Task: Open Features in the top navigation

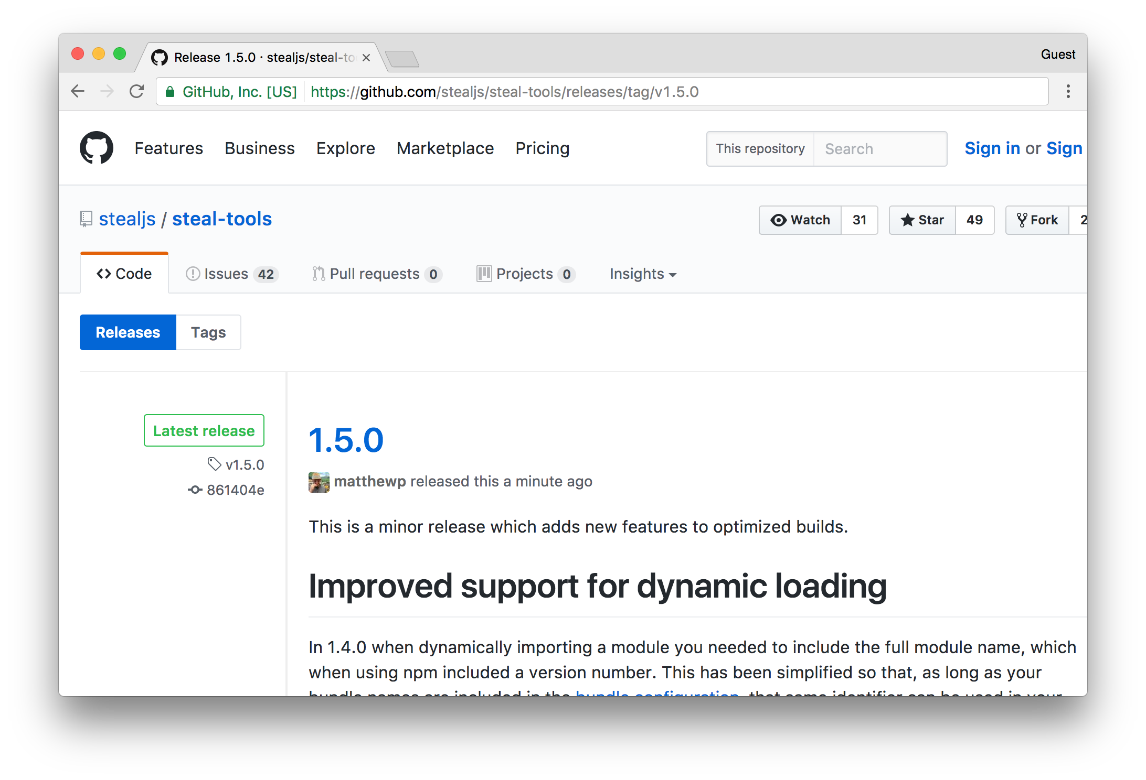Action: (x=169, y=148)
